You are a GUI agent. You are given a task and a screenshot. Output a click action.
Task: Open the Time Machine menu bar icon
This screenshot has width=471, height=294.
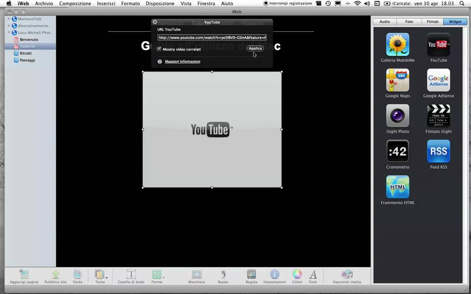click(328, 4)
